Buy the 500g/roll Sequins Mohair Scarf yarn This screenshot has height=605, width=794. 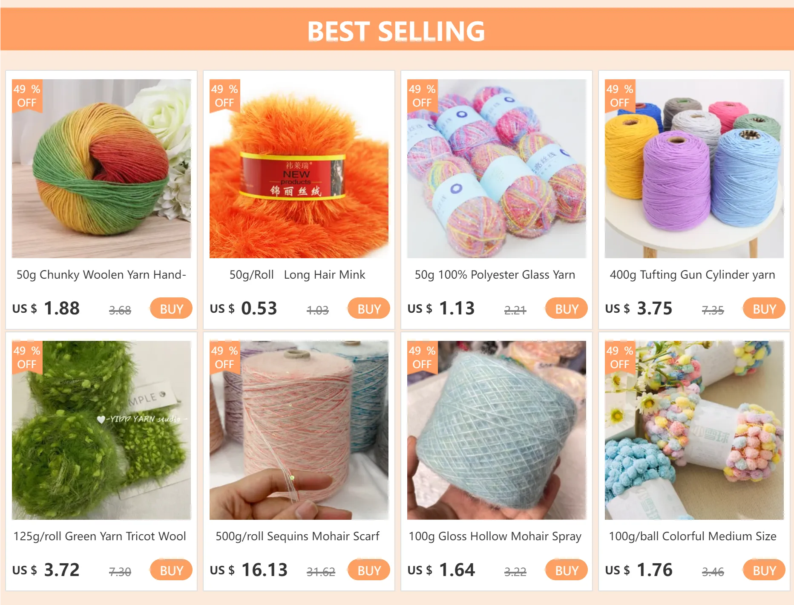369,570
